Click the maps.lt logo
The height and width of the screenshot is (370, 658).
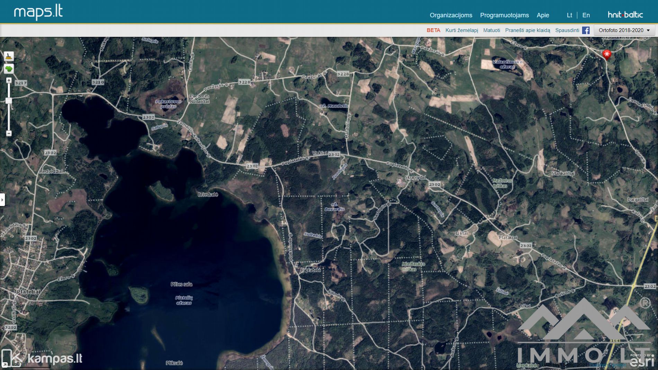coord(38,12)
